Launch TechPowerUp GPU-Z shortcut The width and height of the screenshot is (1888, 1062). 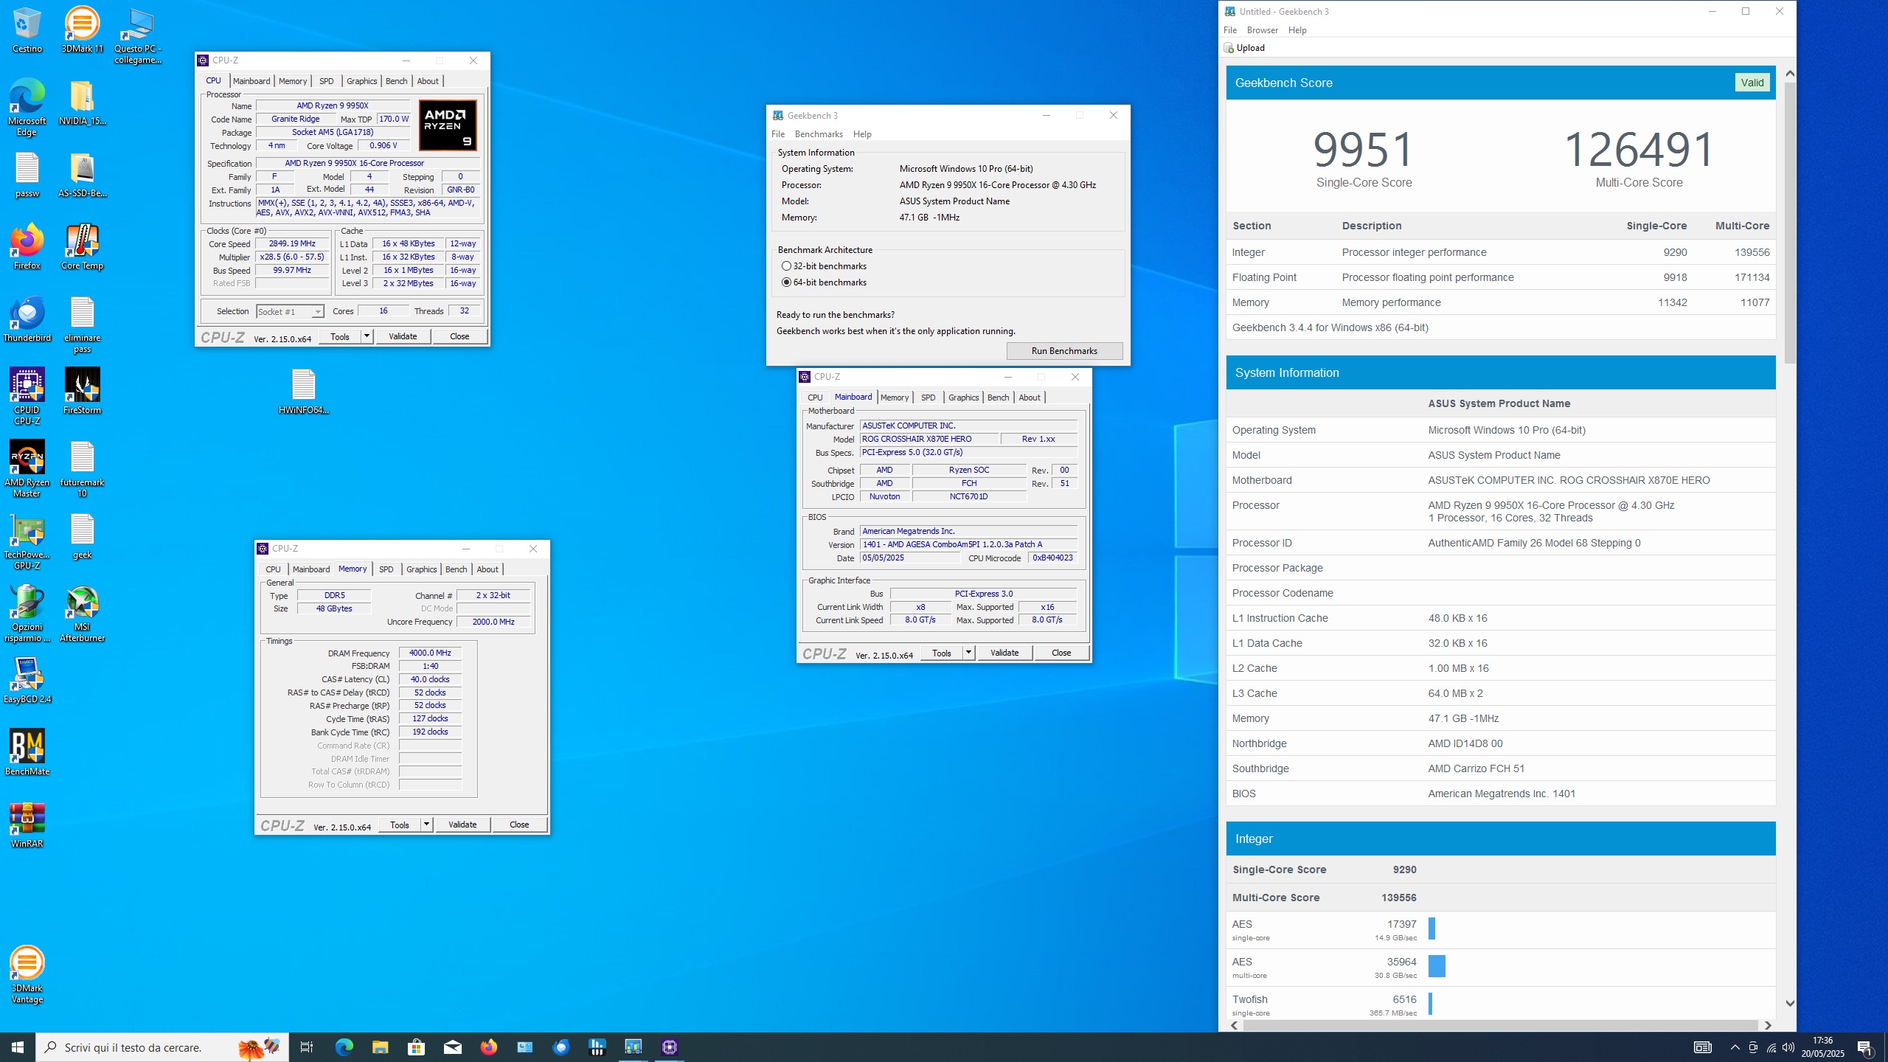tap(27, 541)
